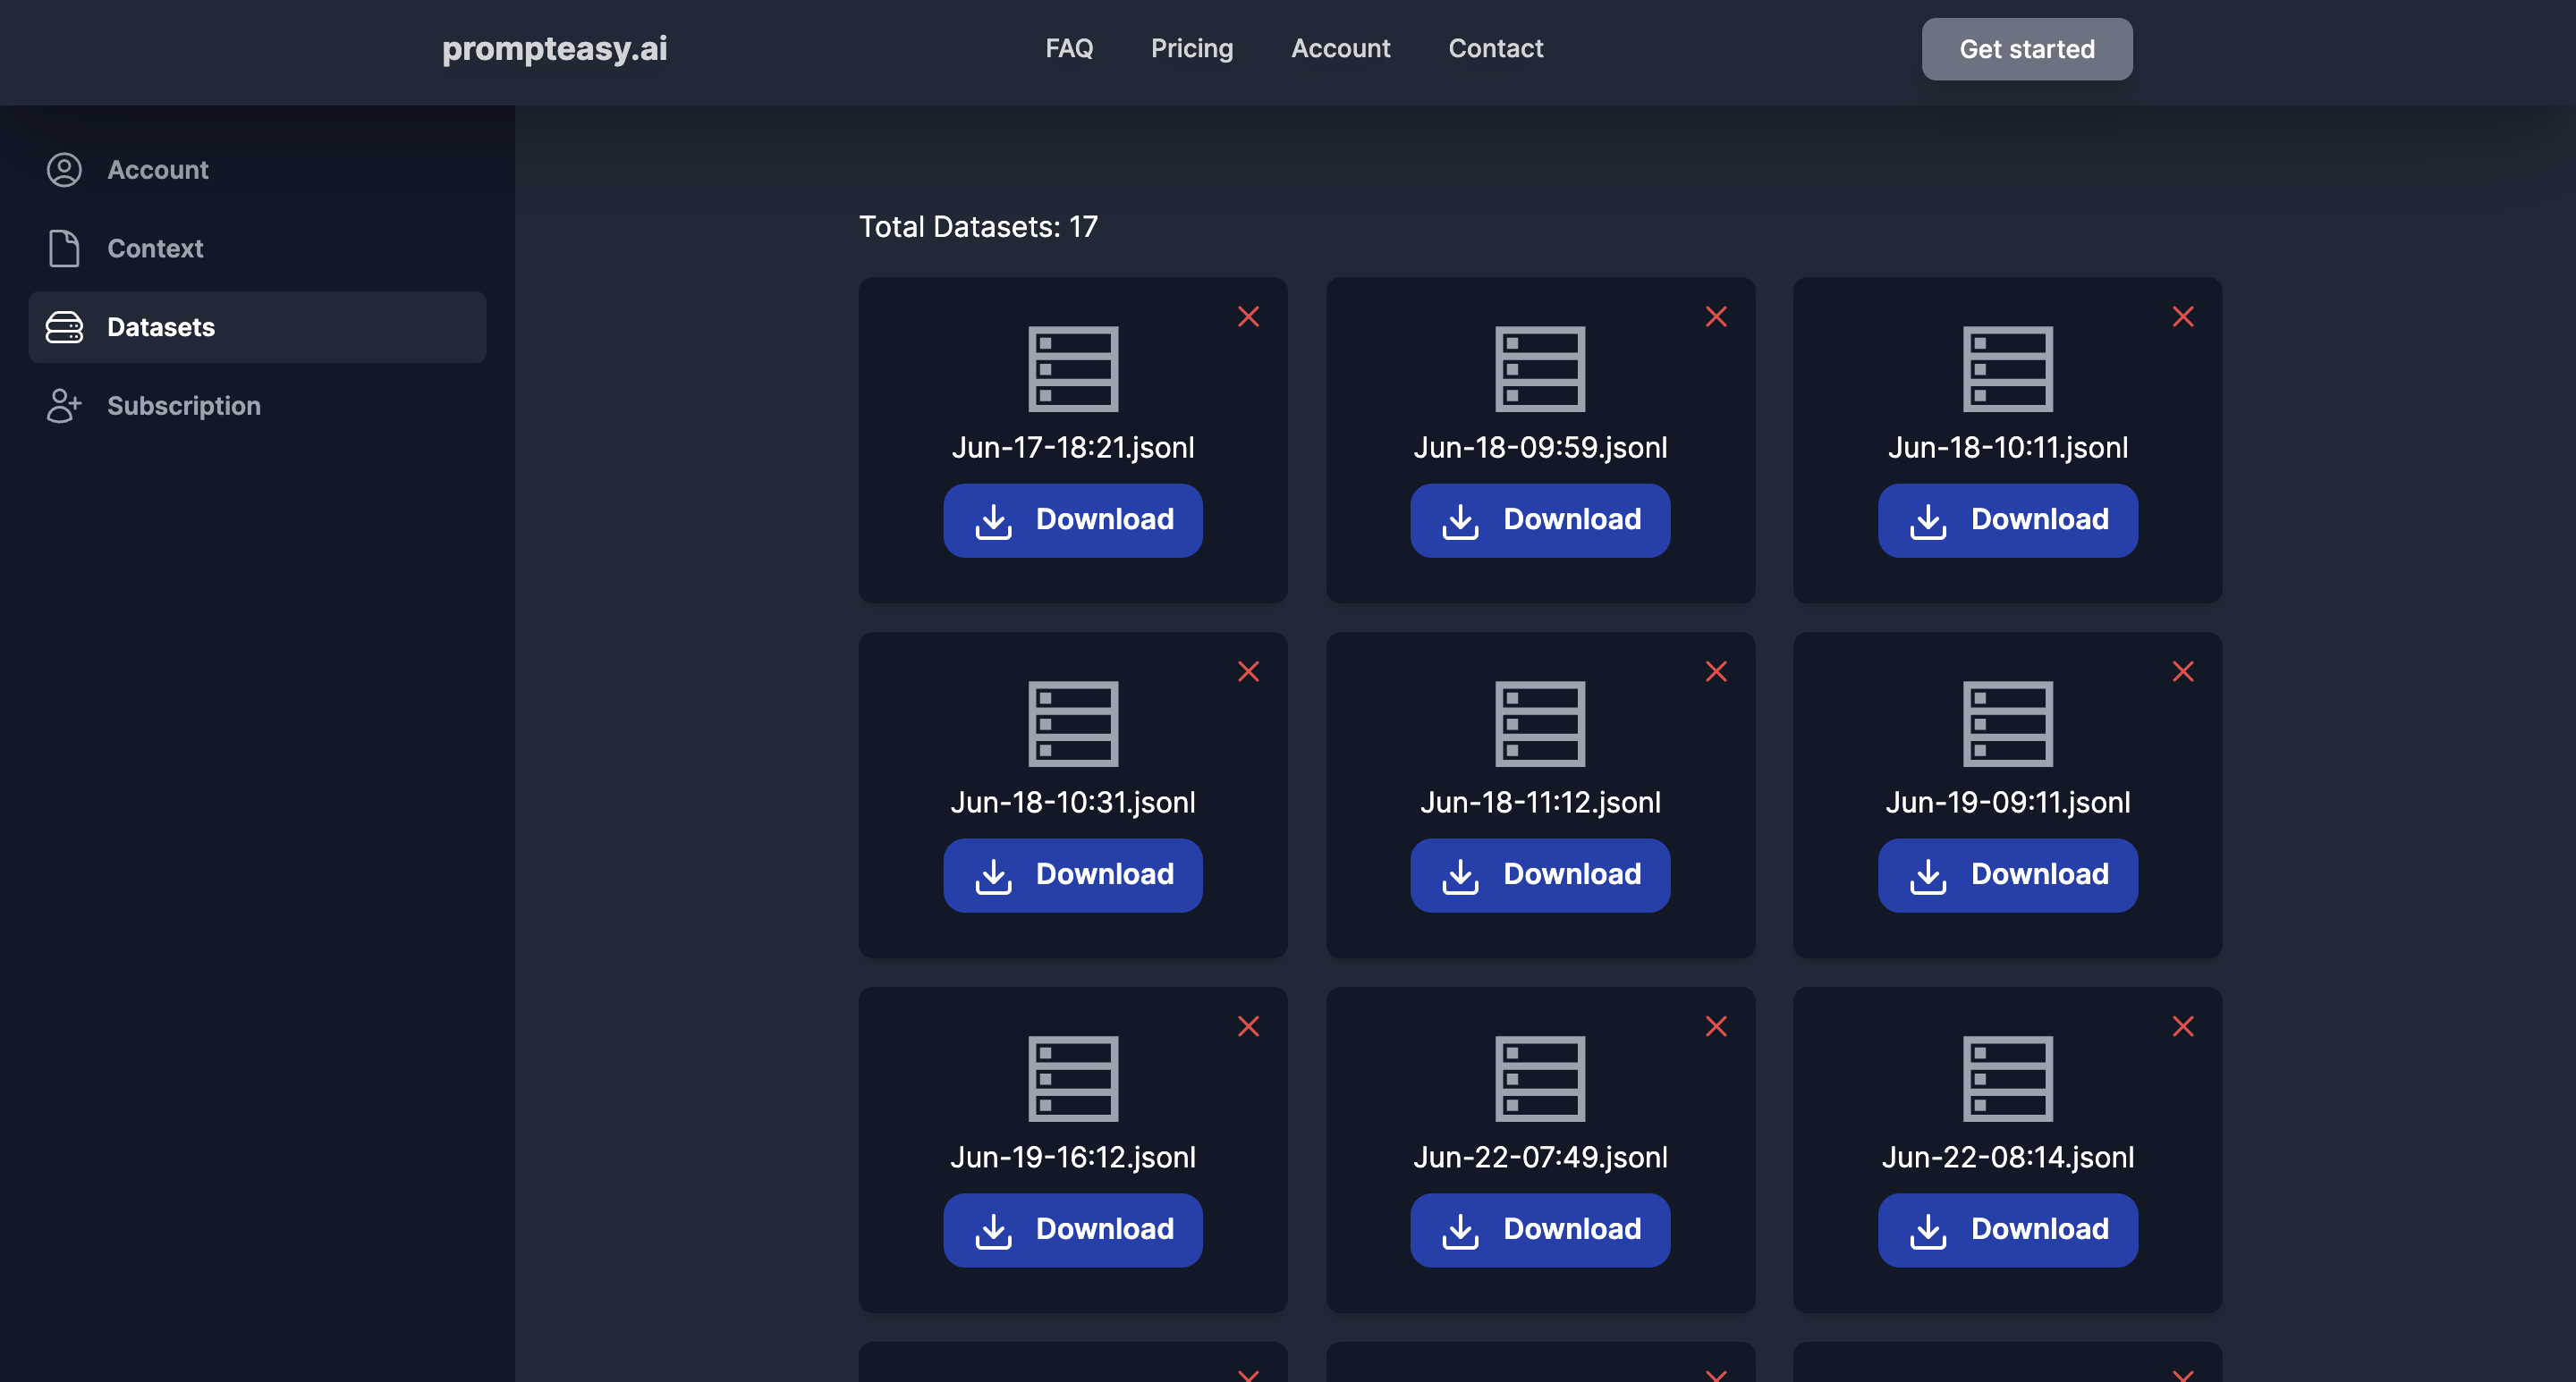Open the FAQ page
The width and height of the screenshot is (2576, 1382).
click(x=1069, y=48)
